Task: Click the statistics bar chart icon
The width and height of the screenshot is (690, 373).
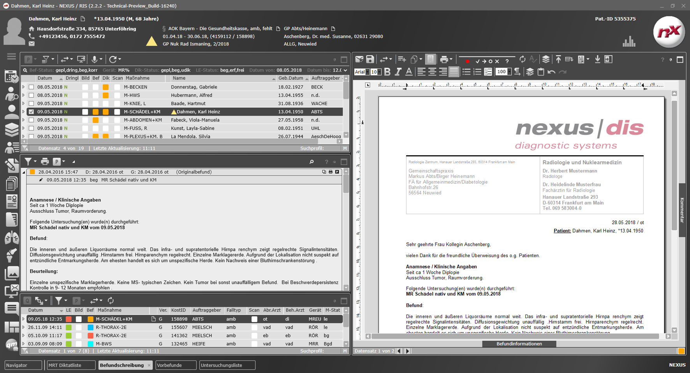Action: (629, 42)
